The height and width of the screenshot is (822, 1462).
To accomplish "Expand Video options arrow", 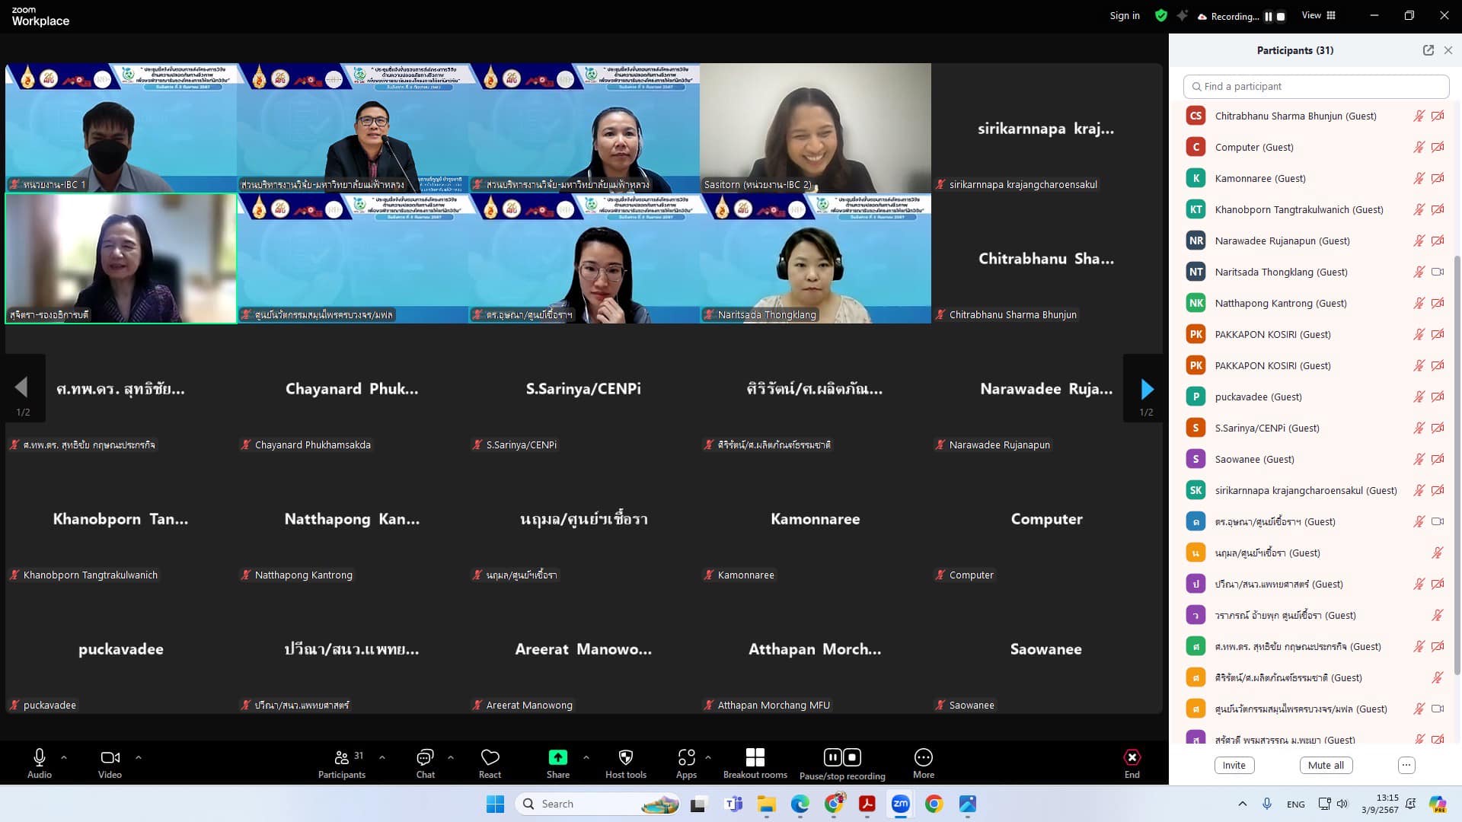I will [x=138, y=757].
